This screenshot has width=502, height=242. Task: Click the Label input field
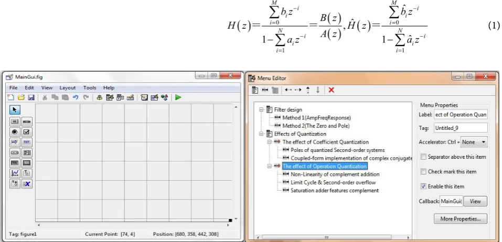(461, 114)
